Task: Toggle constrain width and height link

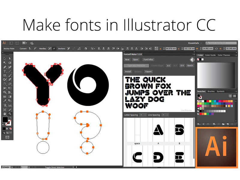Action: 216,49
